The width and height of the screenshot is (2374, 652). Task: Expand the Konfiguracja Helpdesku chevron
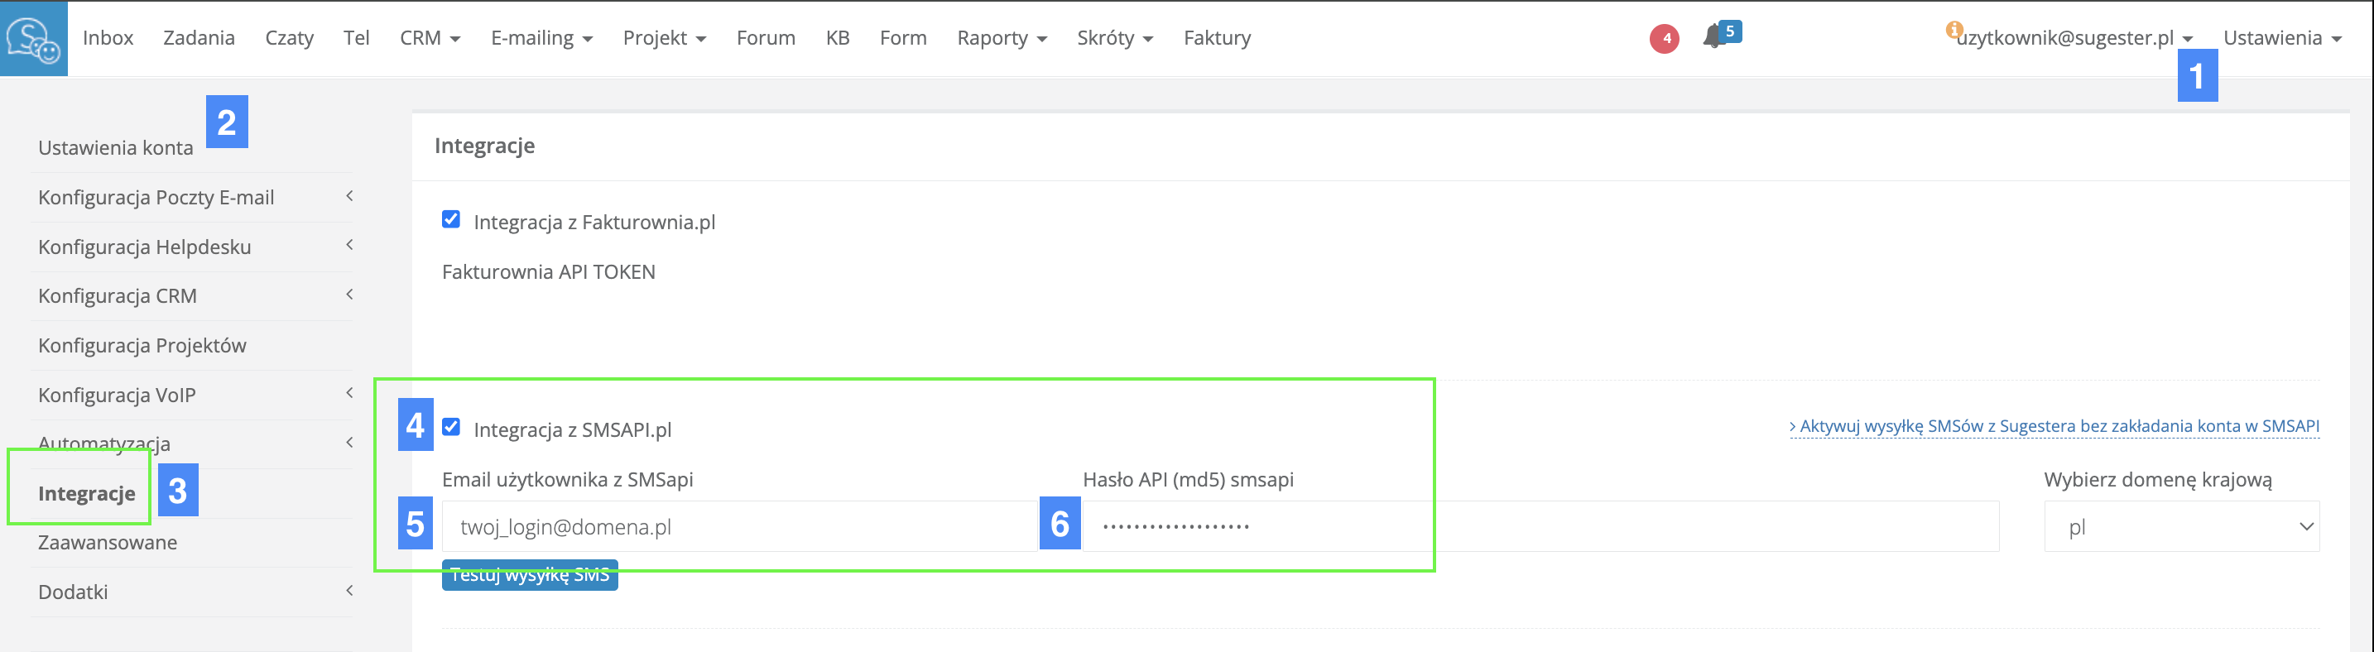pos(349,245)
